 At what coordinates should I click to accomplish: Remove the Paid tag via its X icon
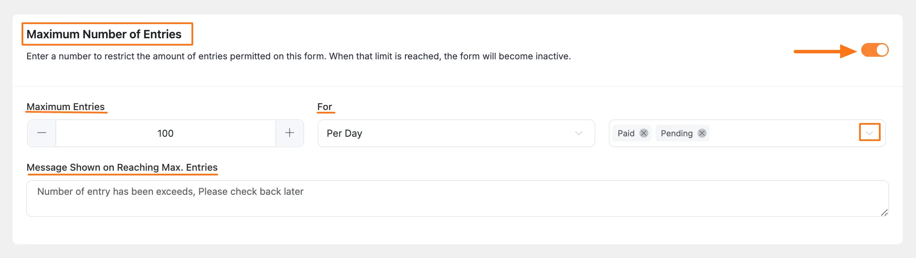pos(643,133)
